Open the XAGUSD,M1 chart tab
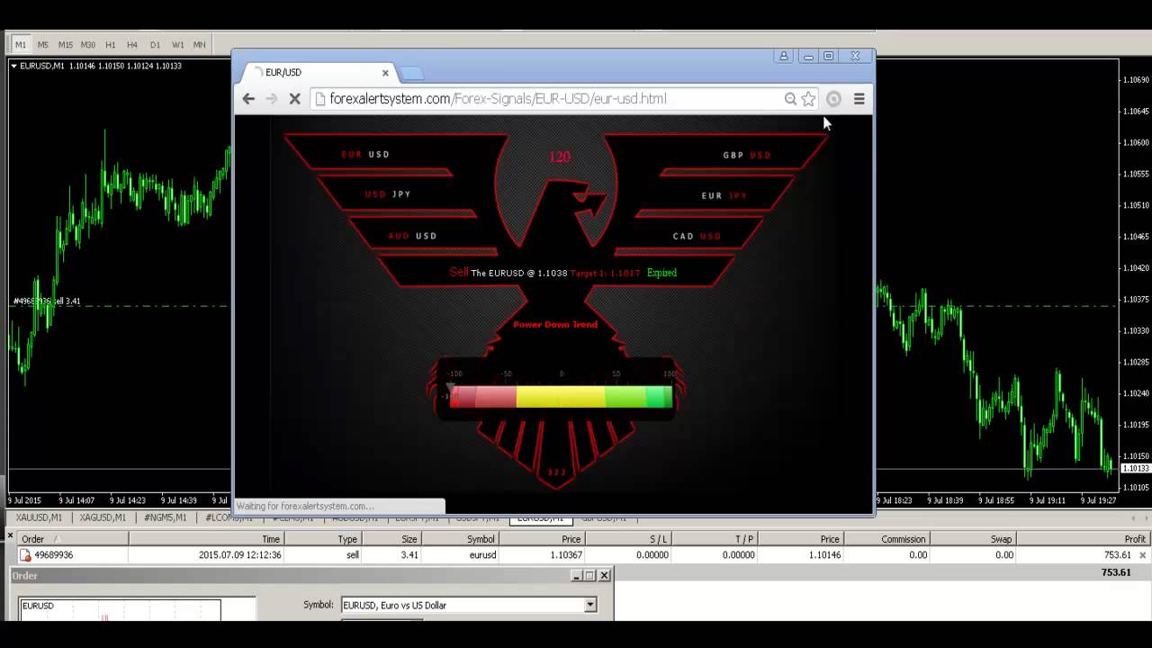1152x648 pixels. point(102,517)
